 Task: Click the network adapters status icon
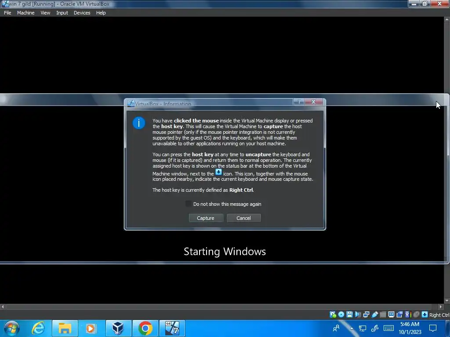[366, 314]
